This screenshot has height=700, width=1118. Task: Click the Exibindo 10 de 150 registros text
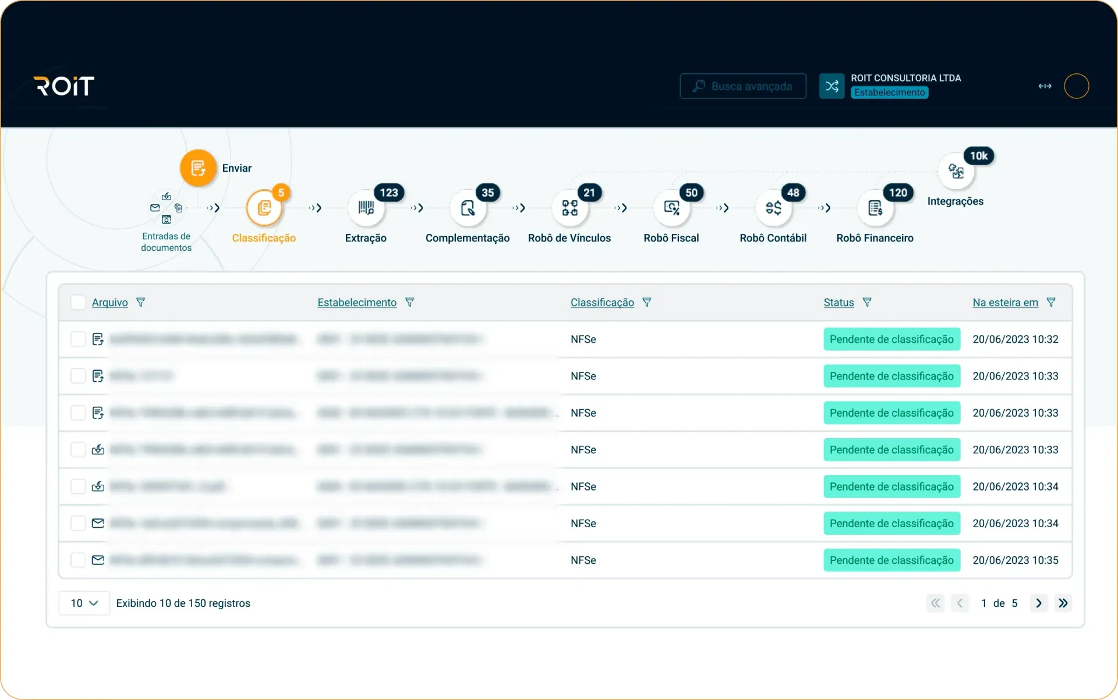(183, 603)
